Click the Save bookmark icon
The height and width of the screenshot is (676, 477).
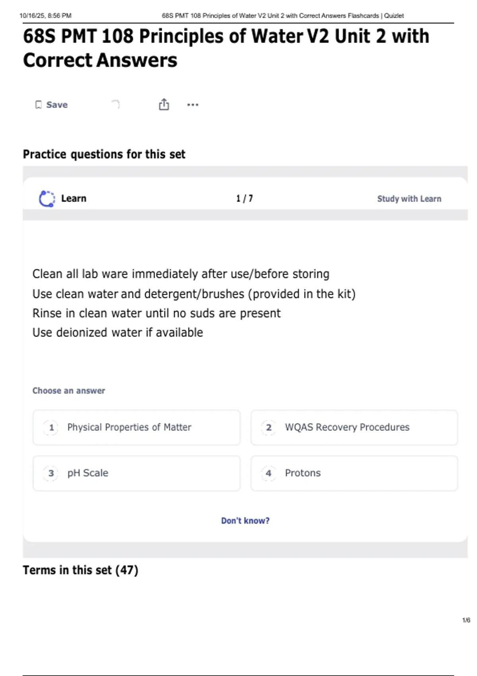[x=39, y=105]
